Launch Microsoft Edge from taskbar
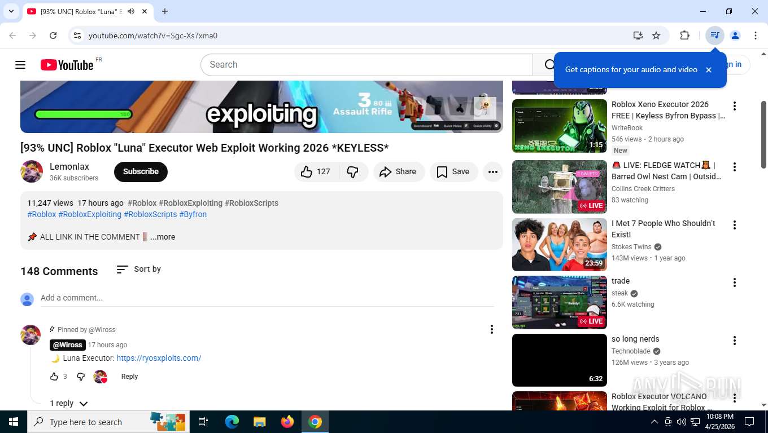This screenshot has width=768, height=433. click(x=232, y=422)
